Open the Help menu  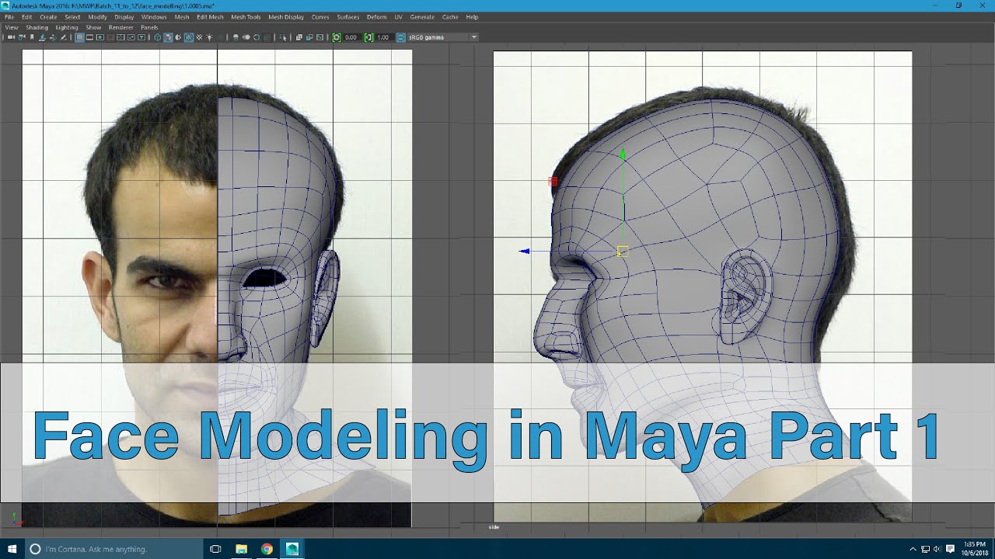click(472, 16)
